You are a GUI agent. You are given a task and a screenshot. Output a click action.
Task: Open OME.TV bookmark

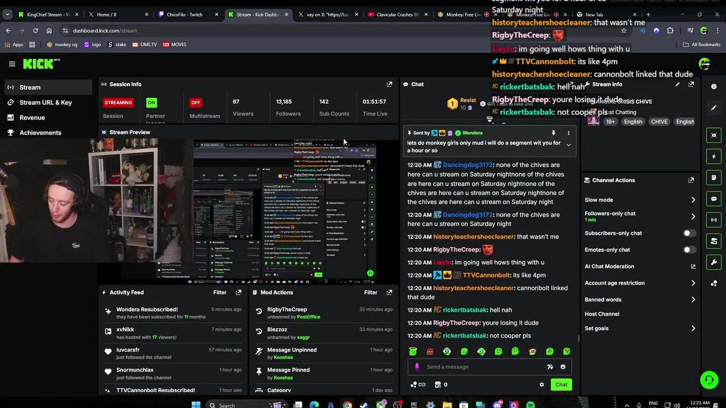144,44
